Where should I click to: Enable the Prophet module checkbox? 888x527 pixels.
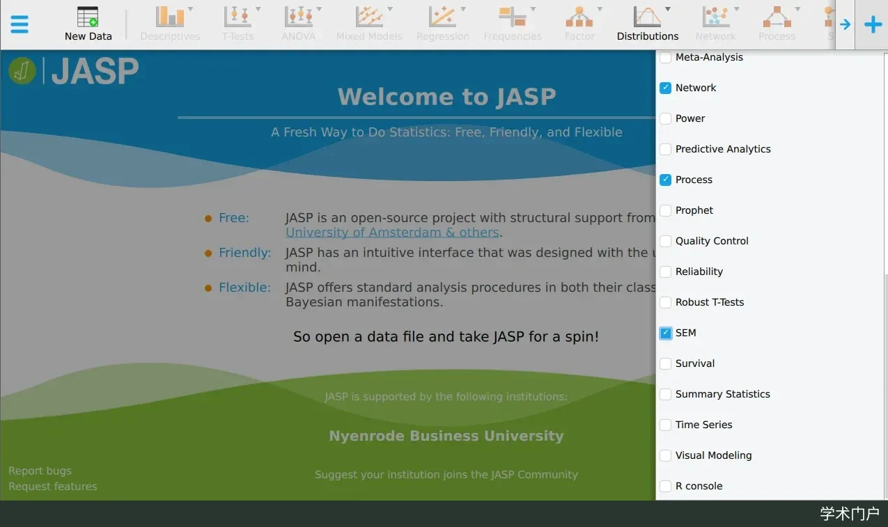click(665, 210)
